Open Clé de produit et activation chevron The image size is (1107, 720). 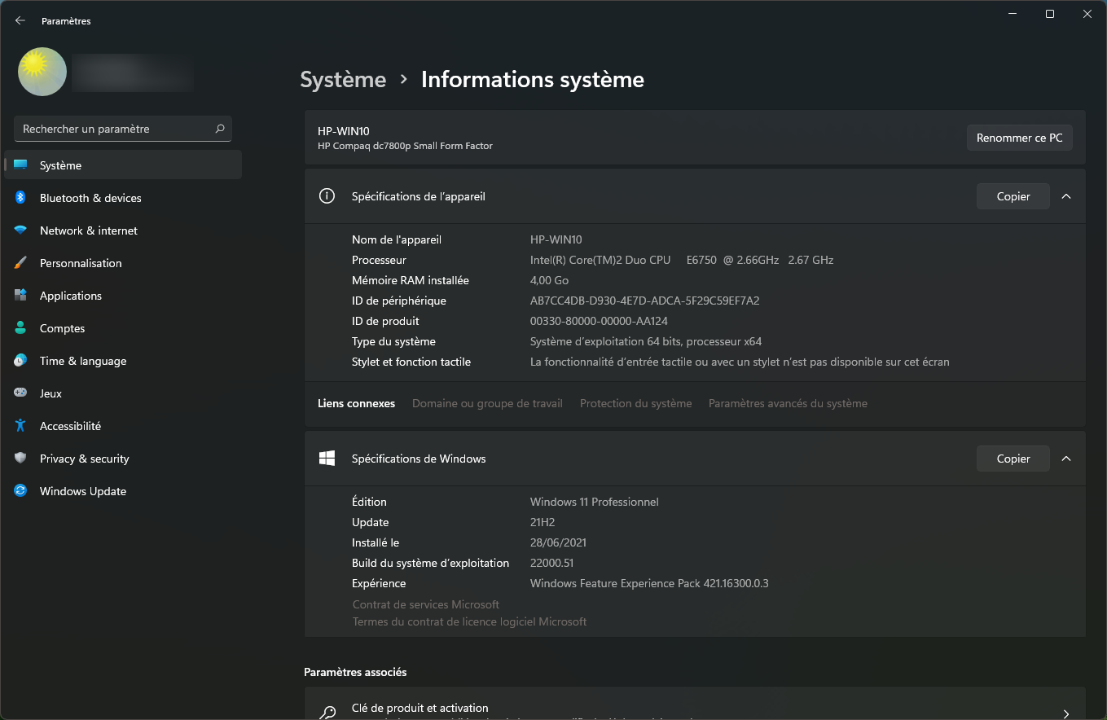tap(1066, 713)
